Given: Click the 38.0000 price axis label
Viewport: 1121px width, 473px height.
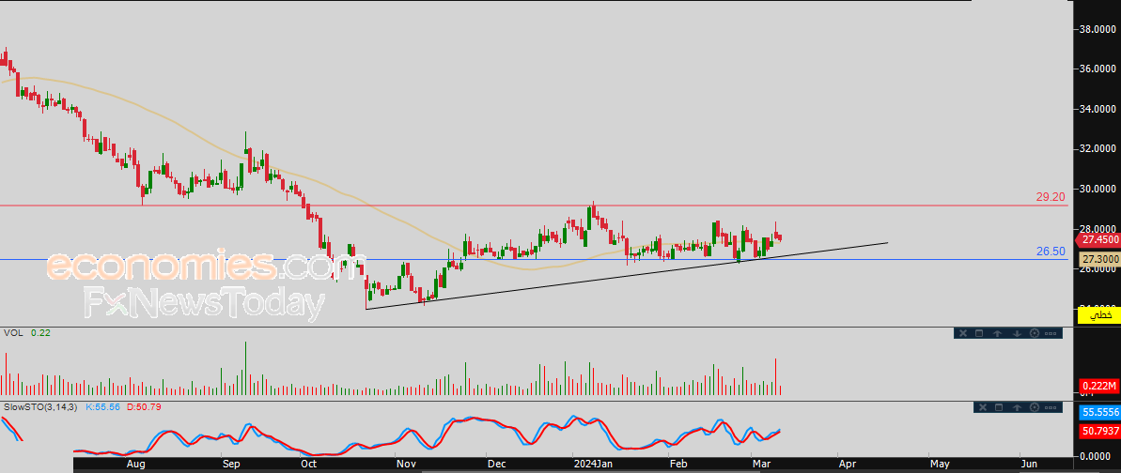Looking at the screenshot, I should (1099, 30).
